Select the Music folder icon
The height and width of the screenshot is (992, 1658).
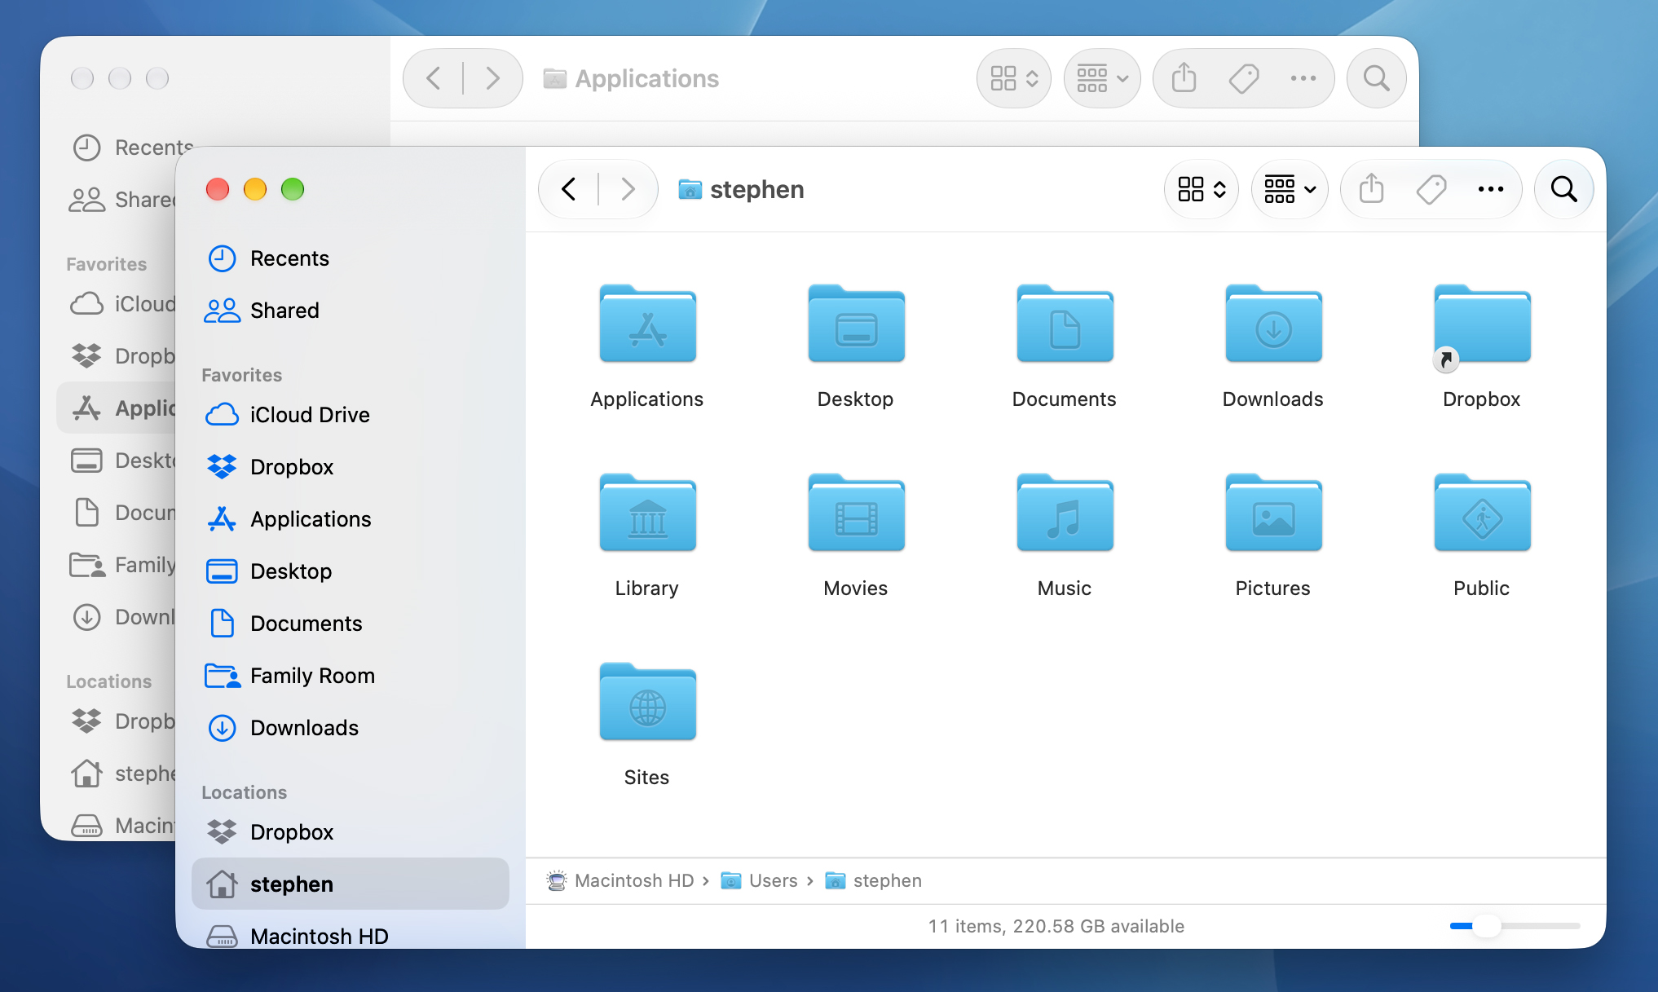[x=1065, y=513]
